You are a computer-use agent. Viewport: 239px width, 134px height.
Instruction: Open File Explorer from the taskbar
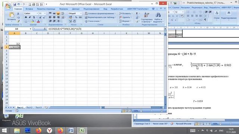pyautogui.click(x=17, y=131)
